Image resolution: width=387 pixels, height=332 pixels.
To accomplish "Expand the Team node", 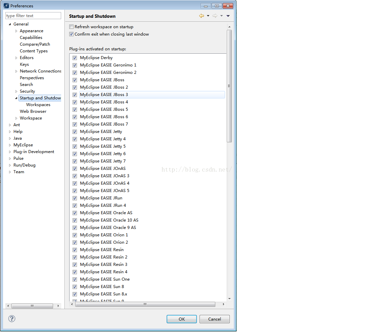I will tap(10, 172).
